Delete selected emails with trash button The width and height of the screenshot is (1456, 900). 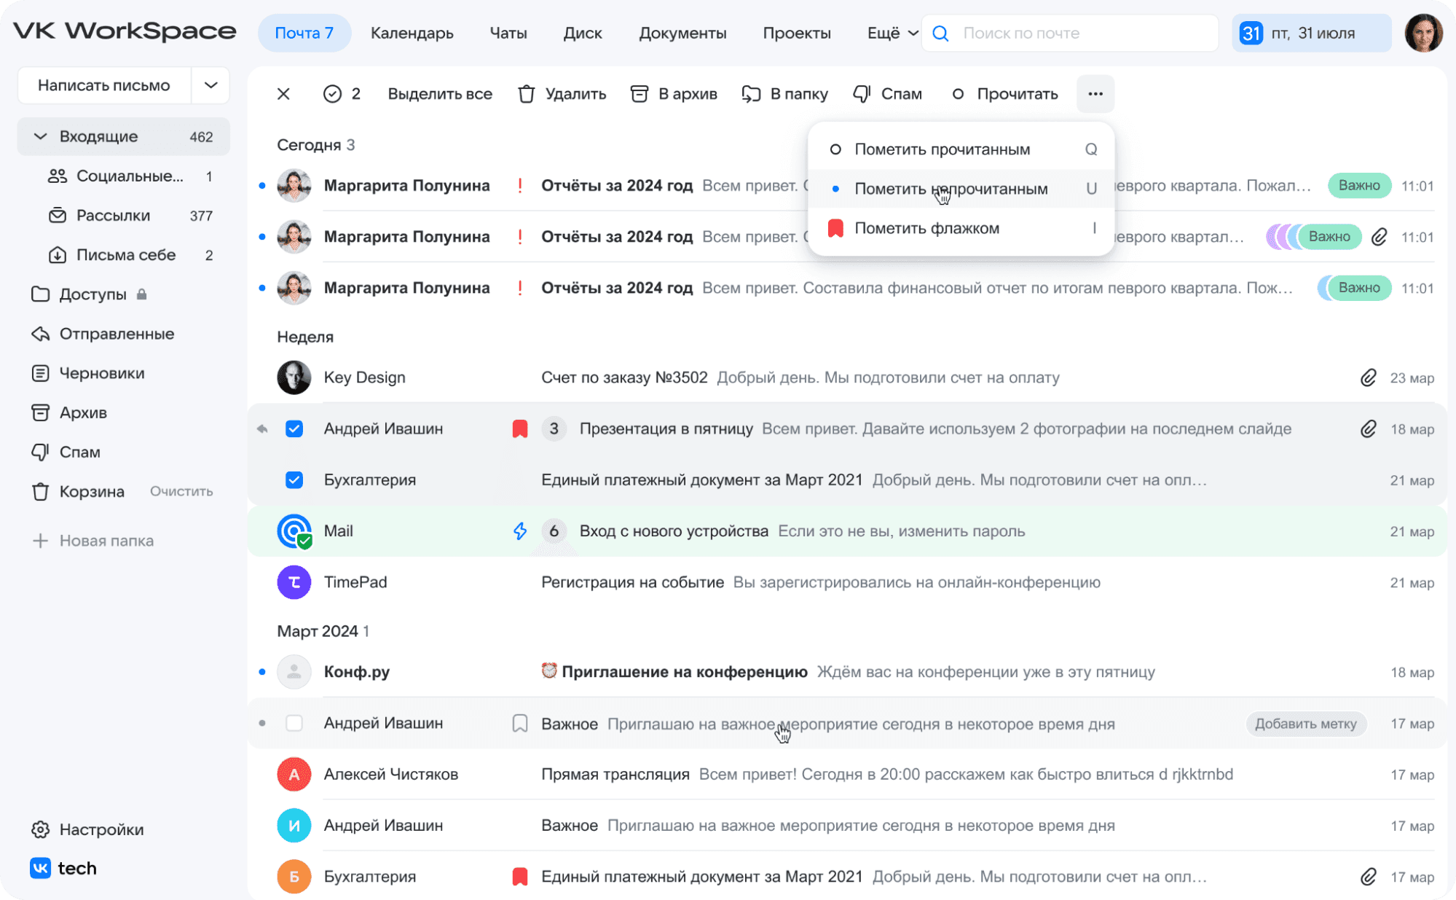[x=562, y=94]
